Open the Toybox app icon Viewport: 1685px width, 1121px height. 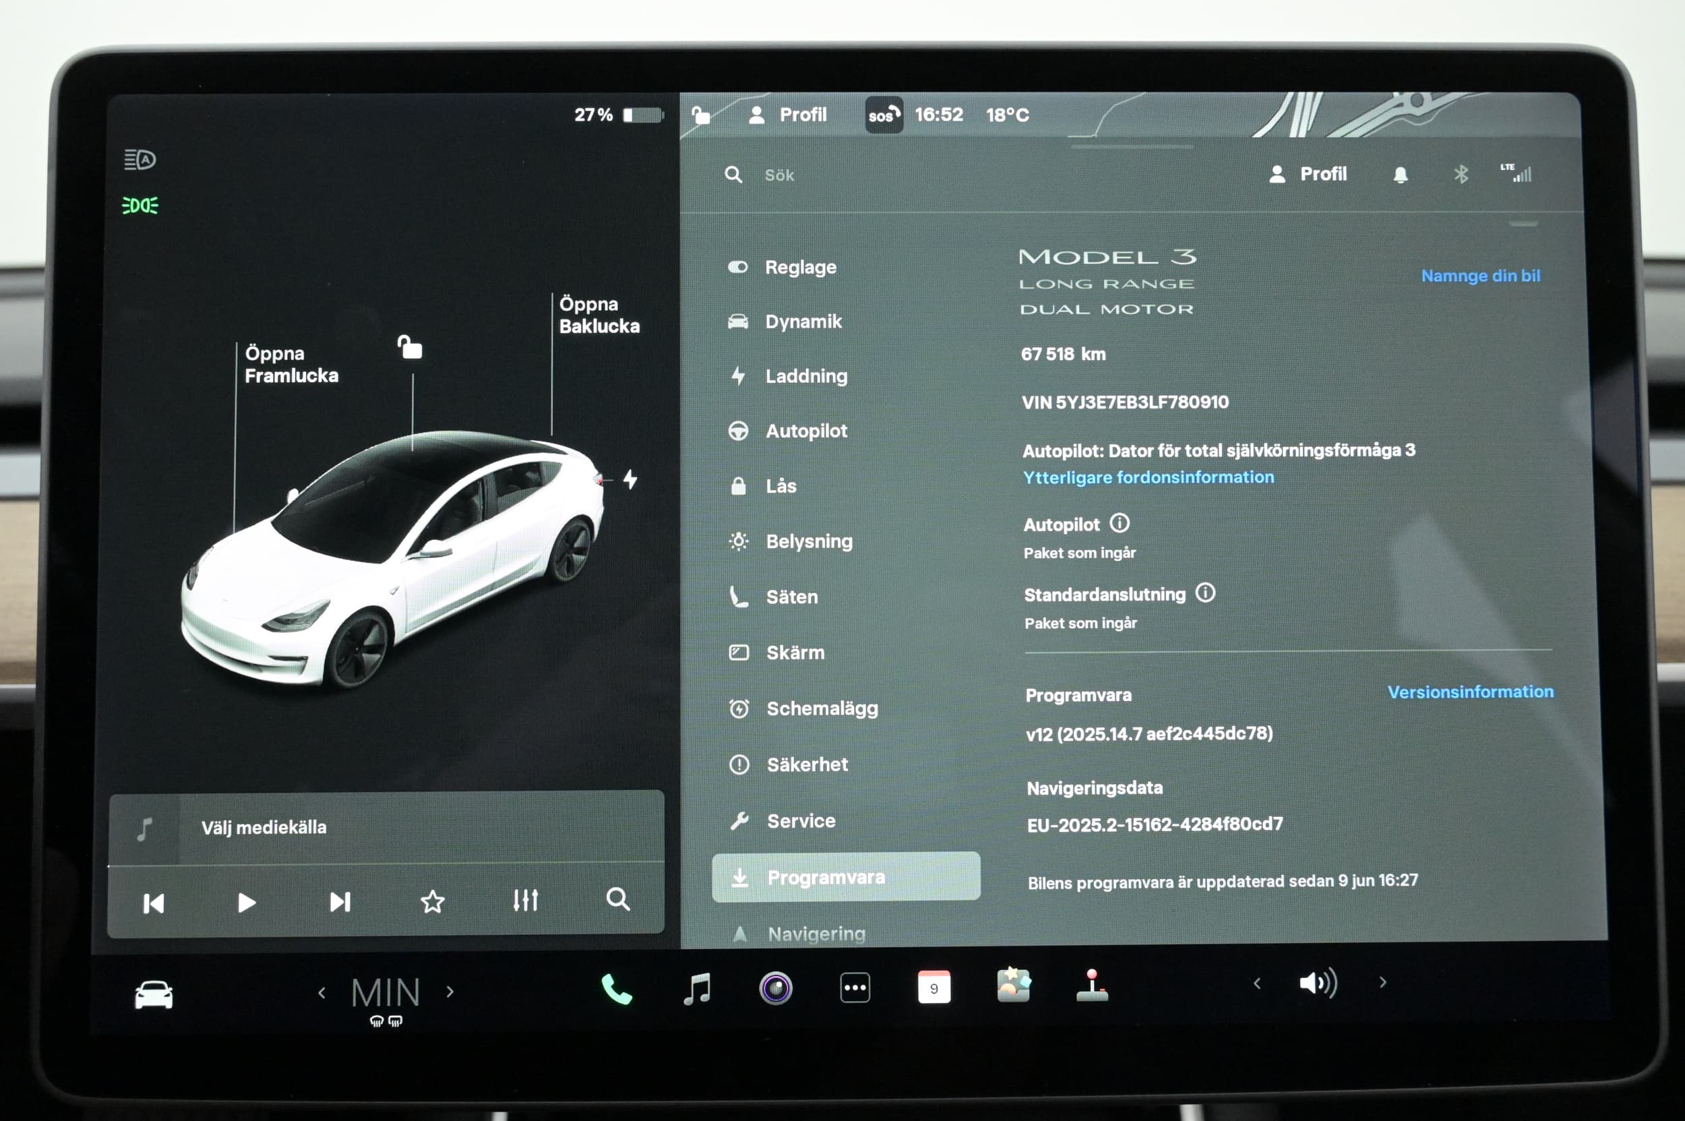pos(1014,985)
